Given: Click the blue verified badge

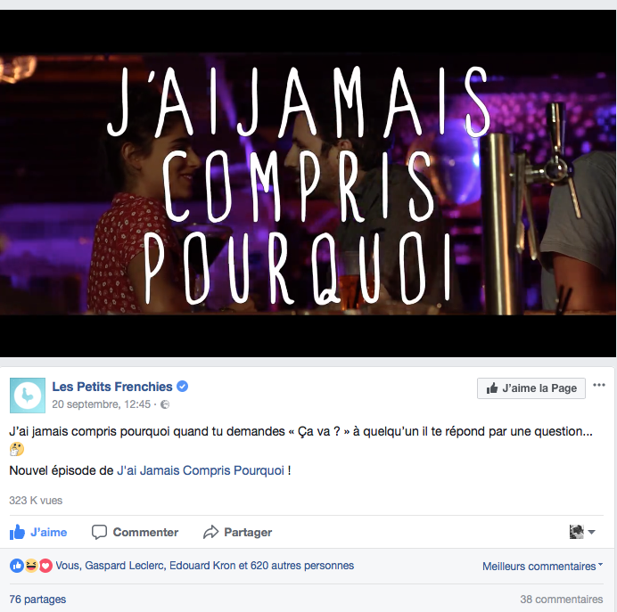Looking at the screenshot, I should pos(182,387).
